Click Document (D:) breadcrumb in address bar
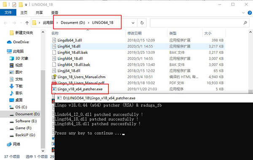253x160 pixels. (x=73, y=23)
